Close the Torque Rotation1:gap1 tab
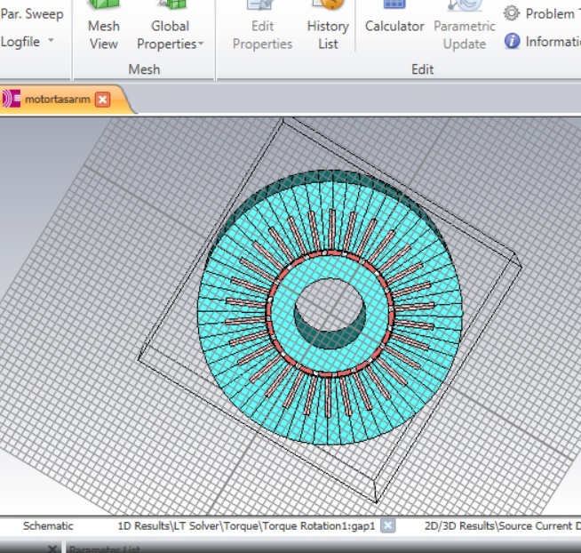Image resolution: width=581 pixels, height=553 pixels. click(388, 525)
